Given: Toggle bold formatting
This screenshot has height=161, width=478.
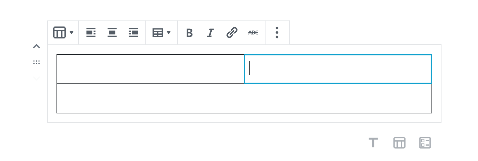Looking at the screenshot, I should (x=189, y=33).
